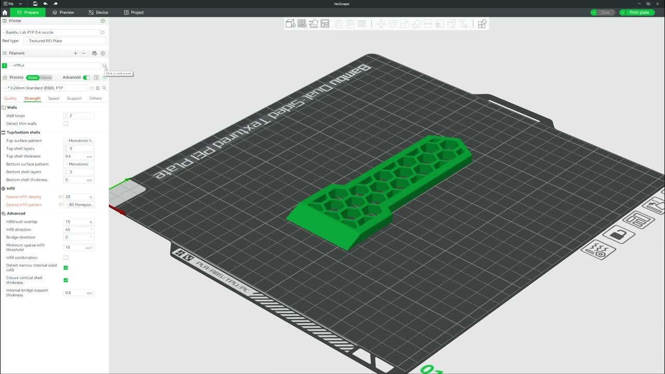
Task: Click the Internal bridge support thickness field
Action: point(79,293)
